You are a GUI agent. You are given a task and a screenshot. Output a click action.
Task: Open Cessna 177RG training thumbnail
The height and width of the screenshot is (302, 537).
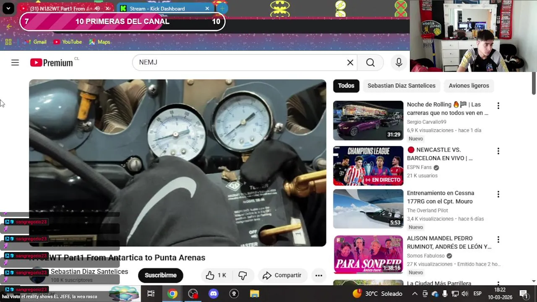pyautogui.click(x=368, y=209)
